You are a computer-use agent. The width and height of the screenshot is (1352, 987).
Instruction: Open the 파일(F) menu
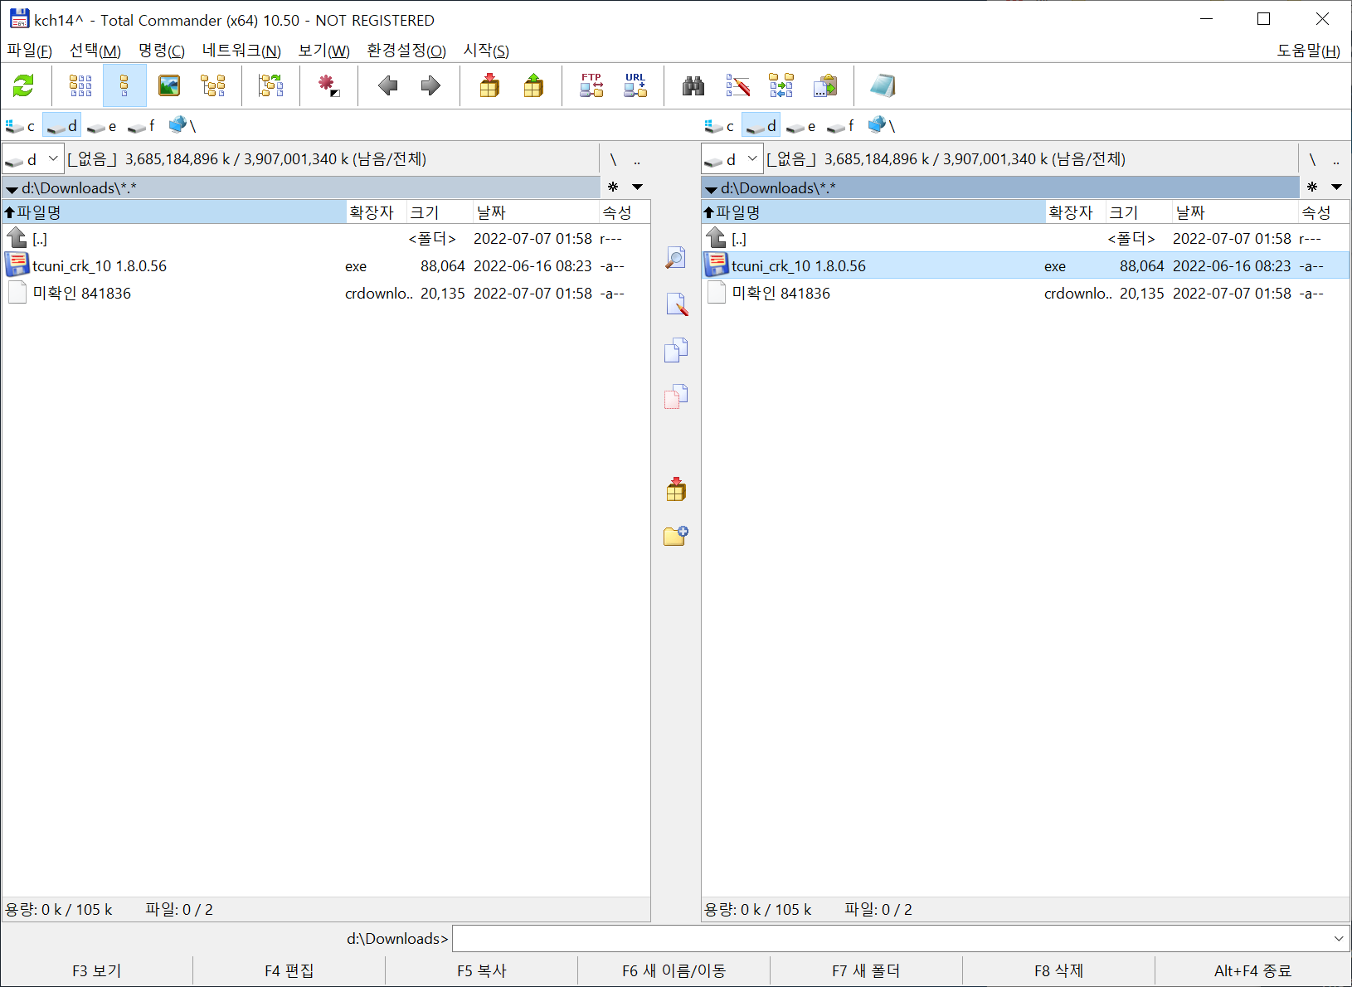coord(30,51)
